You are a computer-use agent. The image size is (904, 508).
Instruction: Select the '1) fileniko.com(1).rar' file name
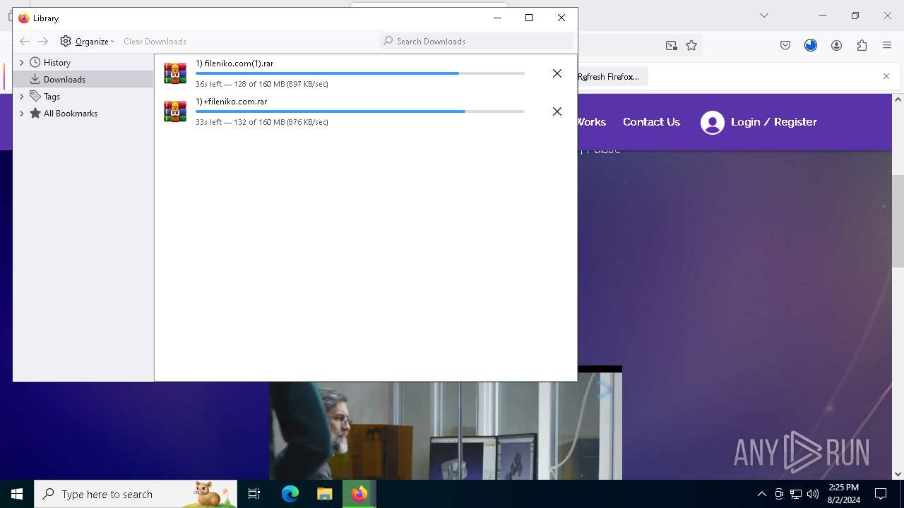(234, 64)
